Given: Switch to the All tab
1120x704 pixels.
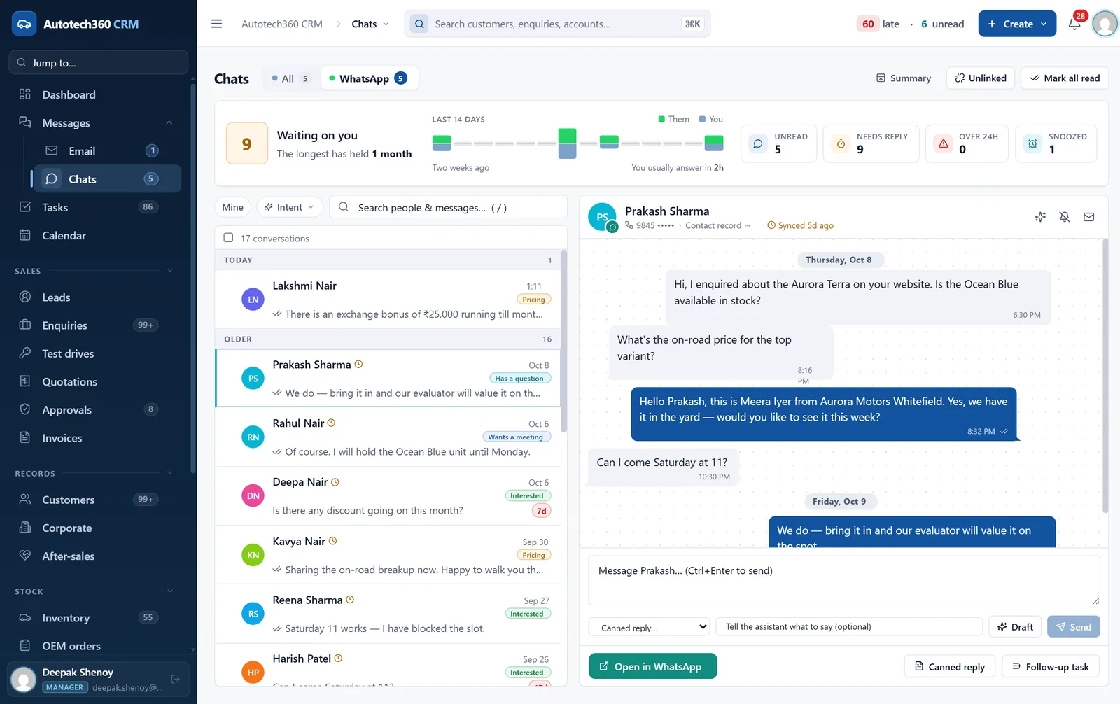Looking at the screenshot, I should click(290, 78).
